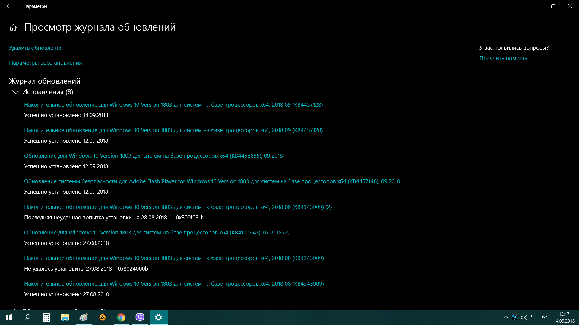Open the Удалить обновления link
Image resolution: width=579 pixels, height=325 pixels.
pos(36,48)
